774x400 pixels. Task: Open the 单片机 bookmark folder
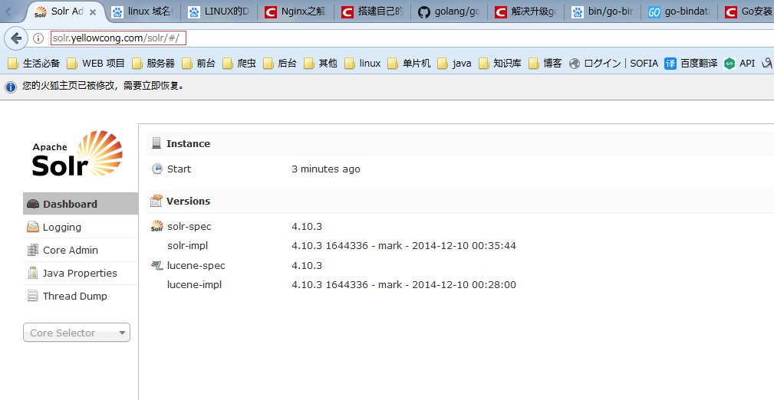tap(409, 63)
